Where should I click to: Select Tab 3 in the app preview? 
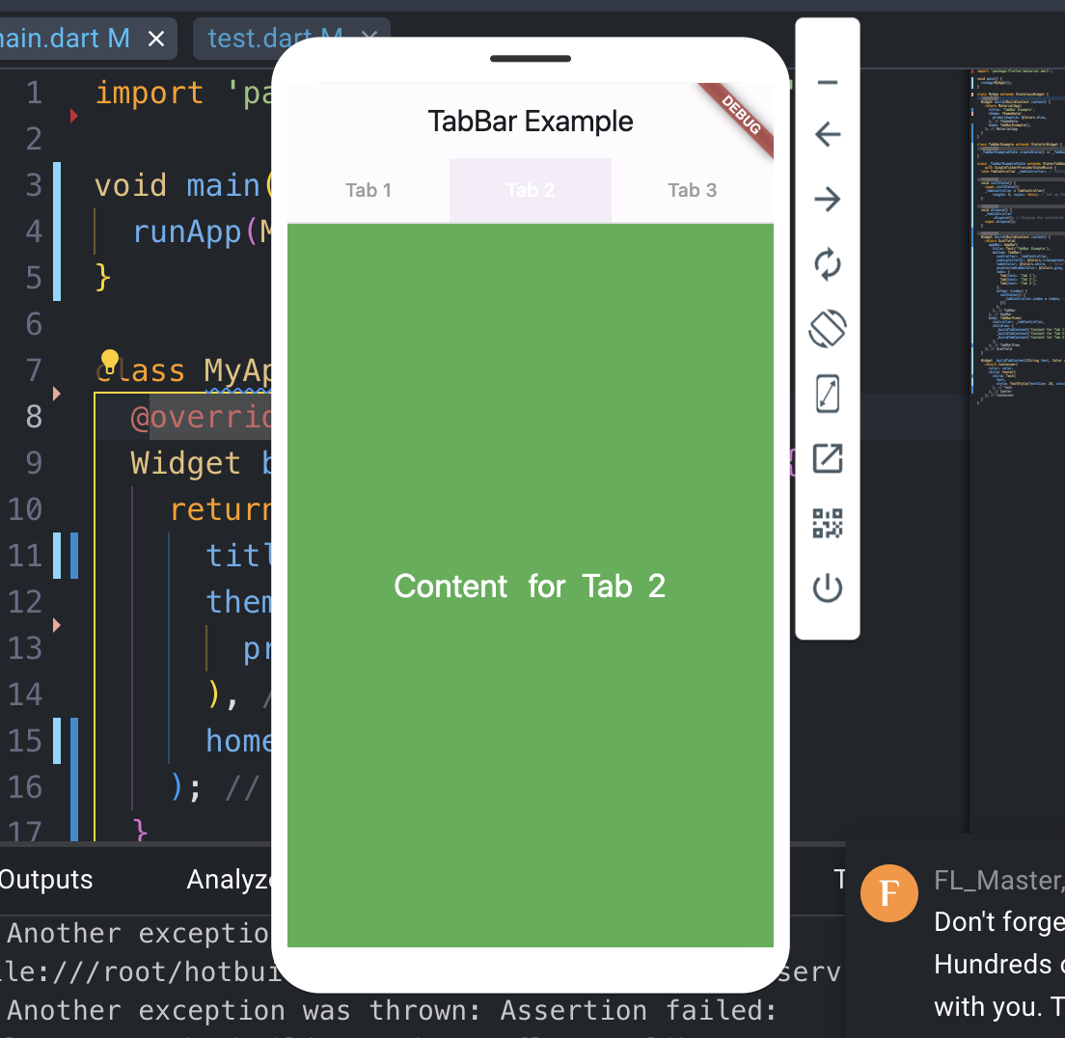(692, 190)
